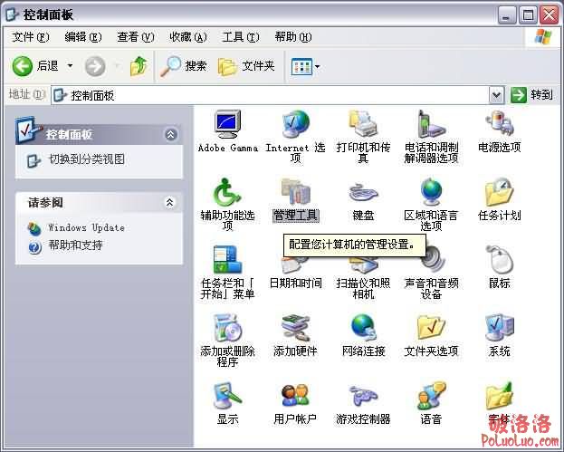Open the 收藏(A) menu

point(187,37)
